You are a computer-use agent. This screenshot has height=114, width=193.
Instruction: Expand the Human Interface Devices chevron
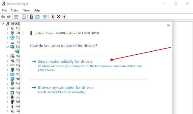pos(8,56)
